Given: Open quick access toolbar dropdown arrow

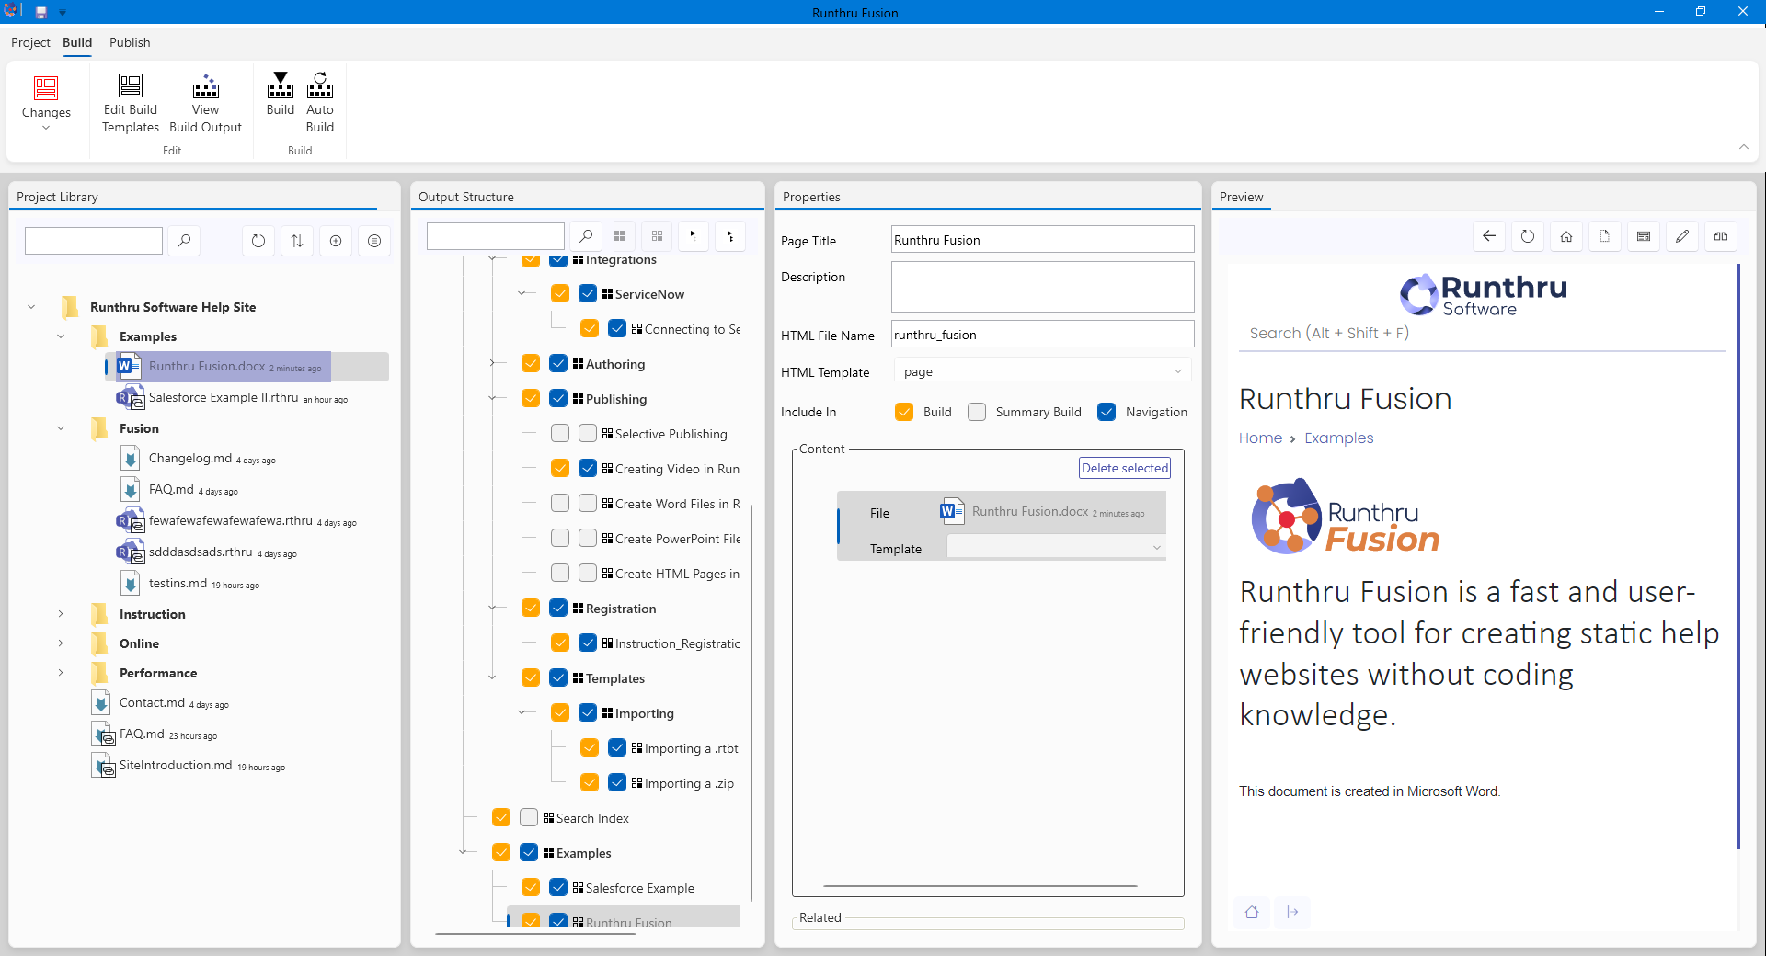Looking at the screenshot, I should coord(63,13).
